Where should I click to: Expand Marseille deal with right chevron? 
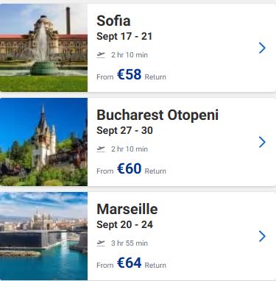[x=262, y=236]
